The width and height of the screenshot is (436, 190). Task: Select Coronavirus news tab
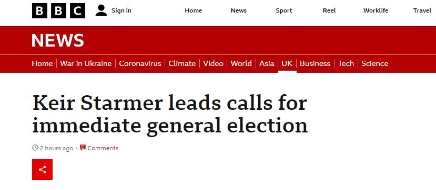tap(140, 64)
